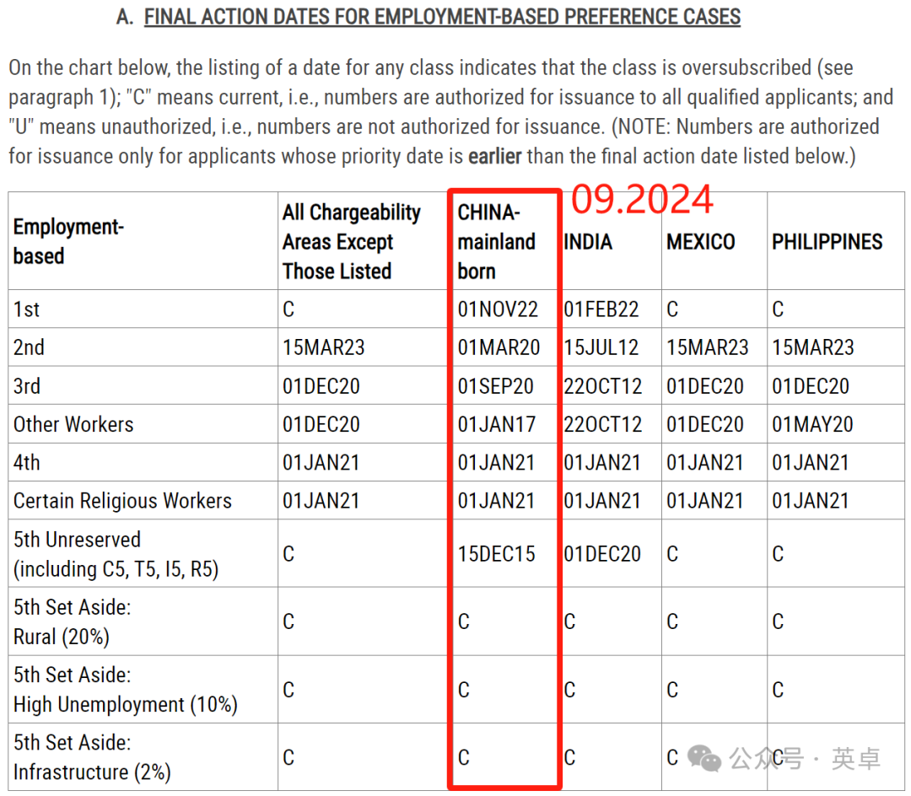Select the INDIA column header
This screenshot has width=911, height=796.
tap(588, 241)
